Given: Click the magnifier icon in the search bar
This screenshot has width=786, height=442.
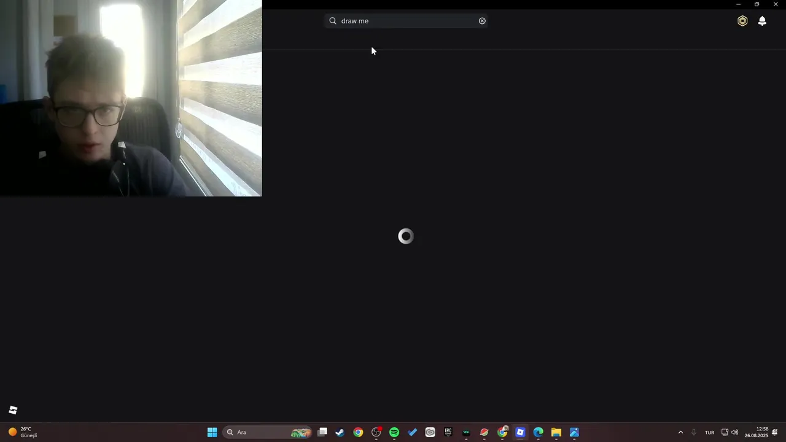Looking at the screenshot, I should [333, 21].
